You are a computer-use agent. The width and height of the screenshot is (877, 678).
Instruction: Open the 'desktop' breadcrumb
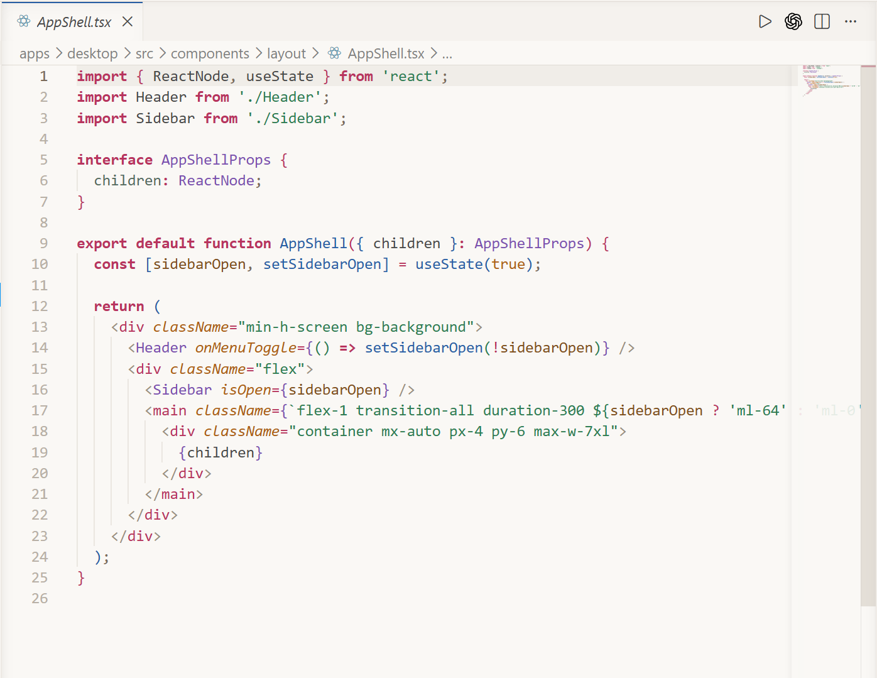(x=92, y=54)
